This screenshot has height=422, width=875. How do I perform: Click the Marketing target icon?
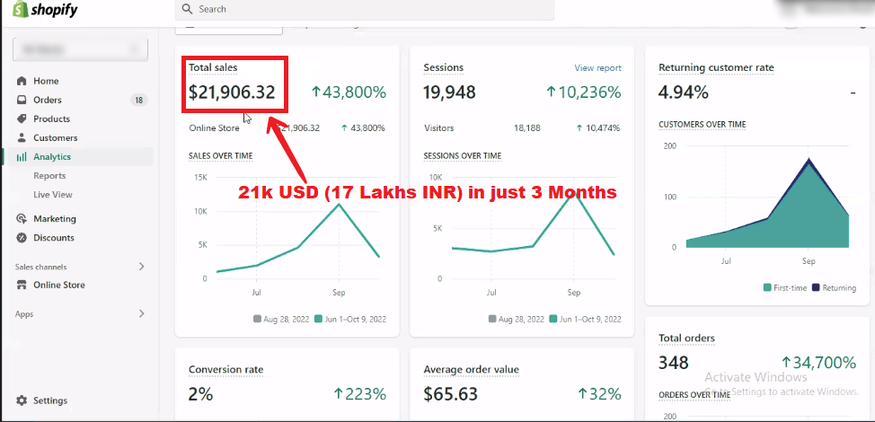22,219
